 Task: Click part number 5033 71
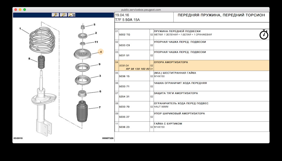pyautogui.click(x=124, y=86)
